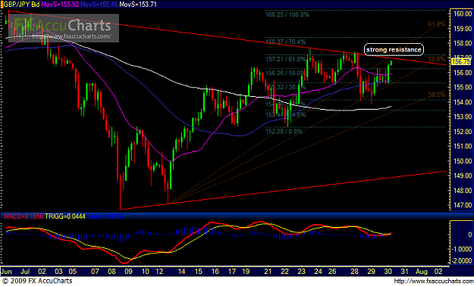Screen dimensions: 474x286
Task: Click the 155.00 price axis label
Action: 462,88
